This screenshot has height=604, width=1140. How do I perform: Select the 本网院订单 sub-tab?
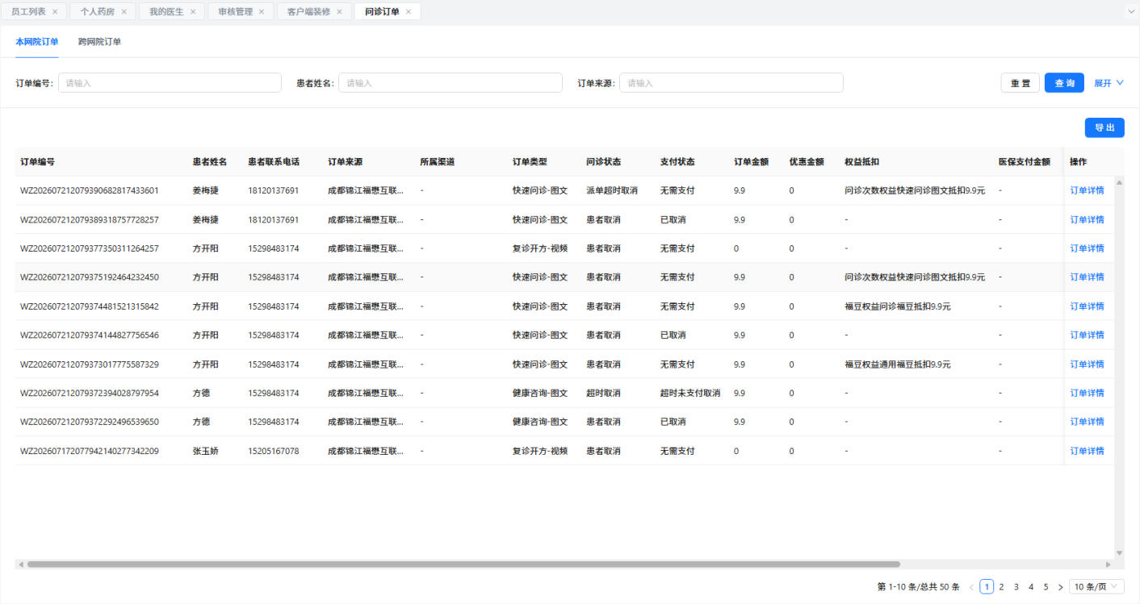[x=37, y=42]
